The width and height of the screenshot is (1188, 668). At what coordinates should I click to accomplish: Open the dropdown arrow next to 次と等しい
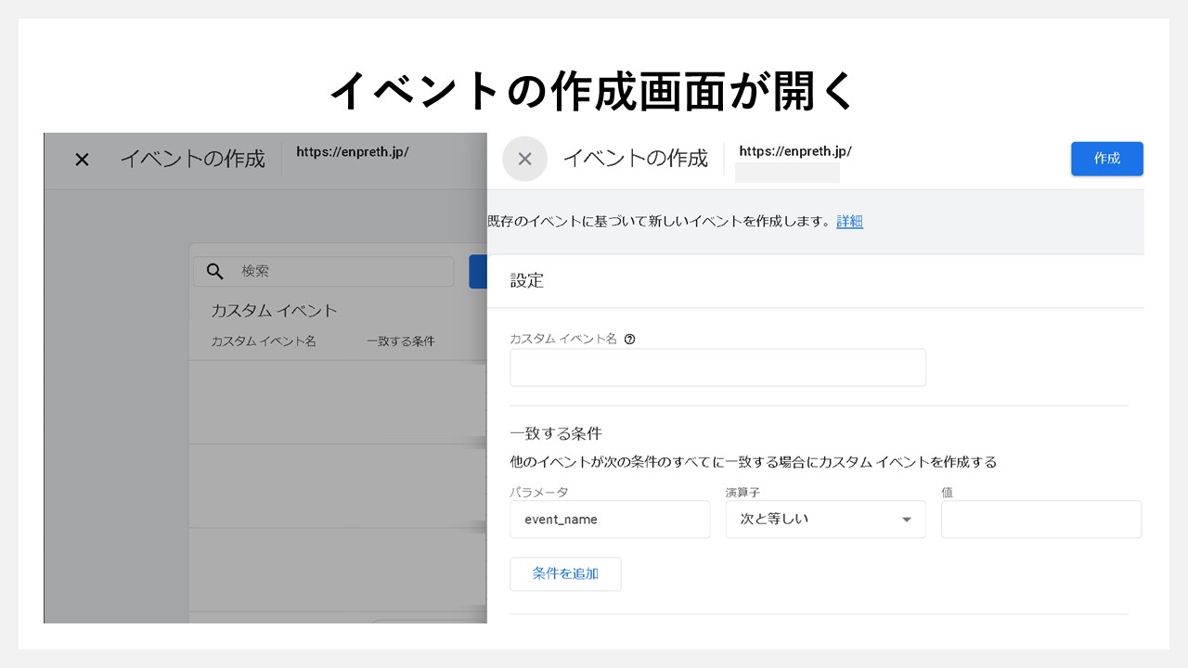click(x=906, y=520)
